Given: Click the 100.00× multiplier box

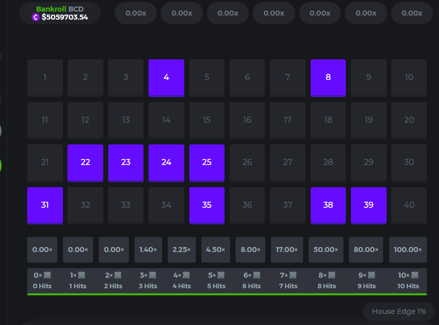Looking at the screenshot, I should 408,250.
